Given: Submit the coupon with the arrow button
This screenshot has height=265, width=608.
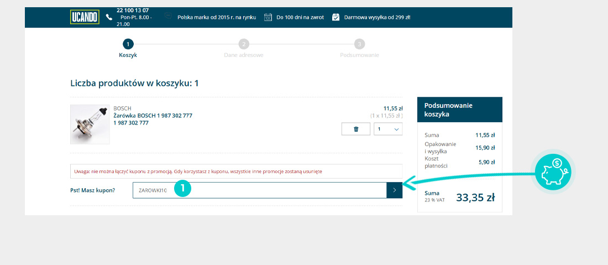Looking at the screenshot, I should (x=394, y=190).
